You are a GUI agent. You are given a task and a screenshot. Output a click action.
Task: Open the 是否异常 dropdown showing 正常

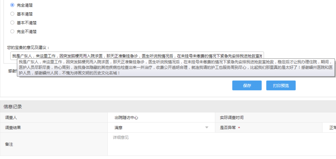point(330,127)
